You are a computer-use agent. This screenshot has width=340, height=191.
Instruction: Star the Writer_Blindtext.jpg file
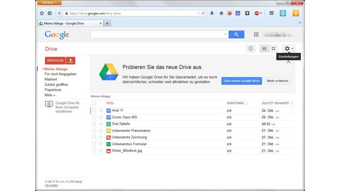click(101, 151)
